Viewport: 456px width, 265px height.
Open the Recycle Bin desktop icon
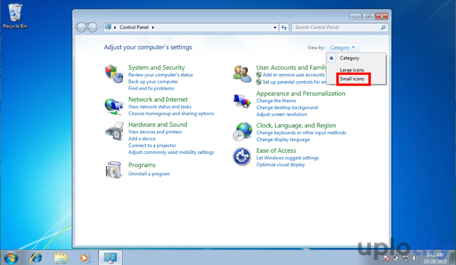click(x=15, y=16)
